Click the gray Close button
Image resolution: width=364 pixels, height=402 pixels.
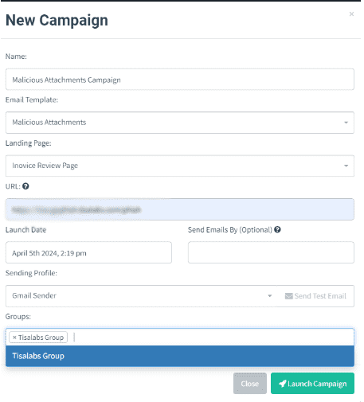click(x=250, y=384)
